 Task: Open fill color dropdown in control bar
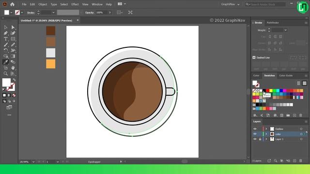point(11,13)
